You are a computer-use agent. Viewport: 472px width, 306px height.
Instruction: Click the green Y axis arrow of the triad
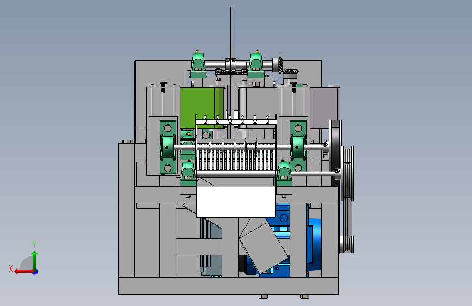click(35, 260)
